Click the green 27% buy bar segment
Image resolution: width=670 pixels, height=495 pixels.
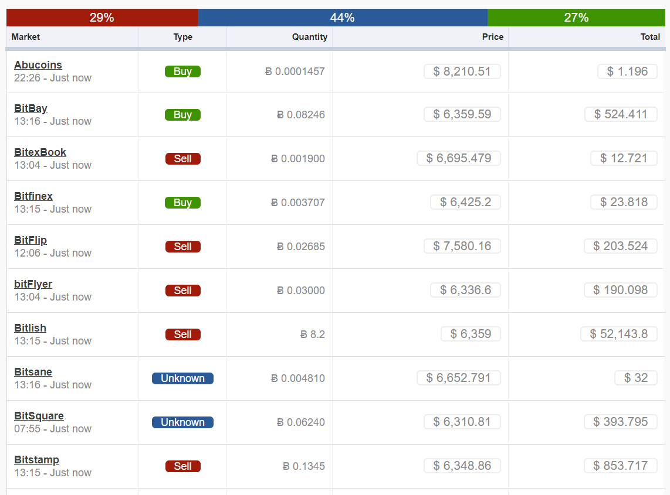(x=576, y=18)
